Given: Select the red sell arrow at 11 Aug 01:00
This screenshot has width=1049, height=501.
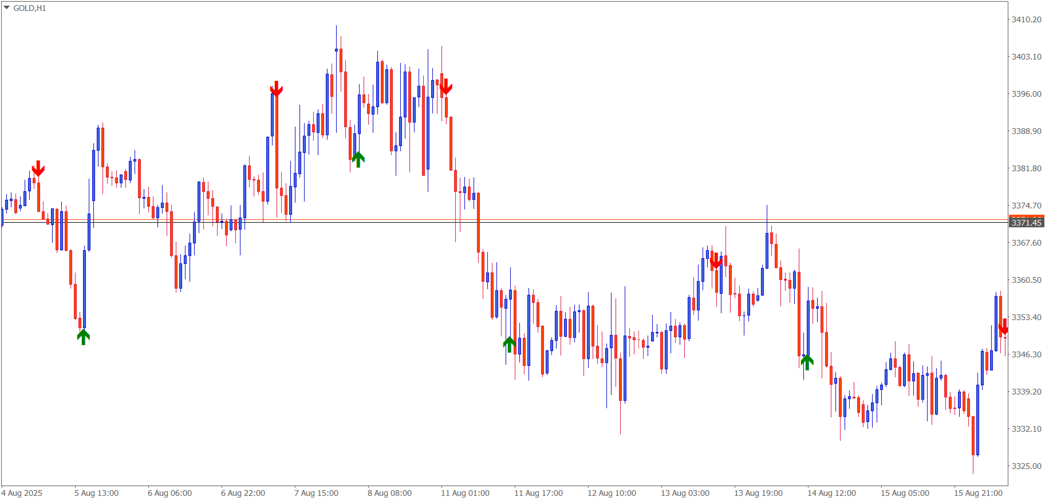Looking at the screenshot, I should click(446, 87).
